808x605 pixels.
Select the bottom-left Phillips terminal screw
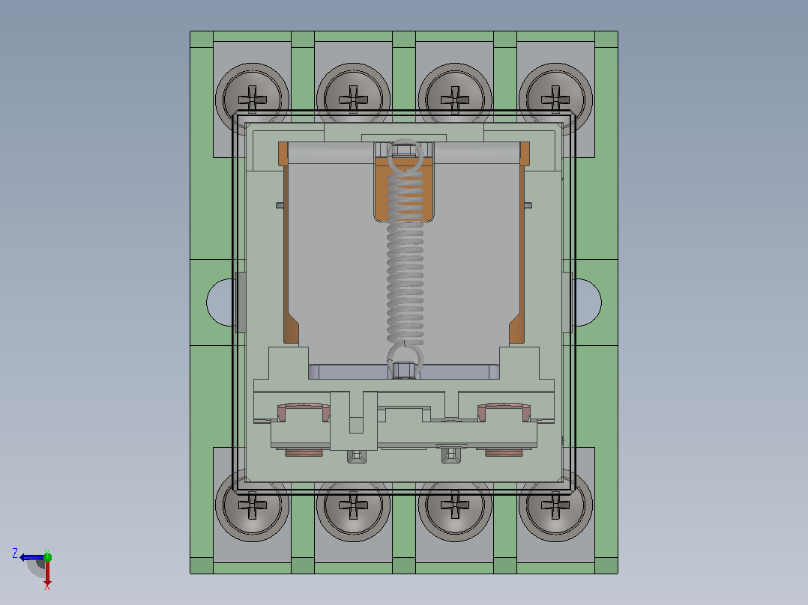coord(252,505)
